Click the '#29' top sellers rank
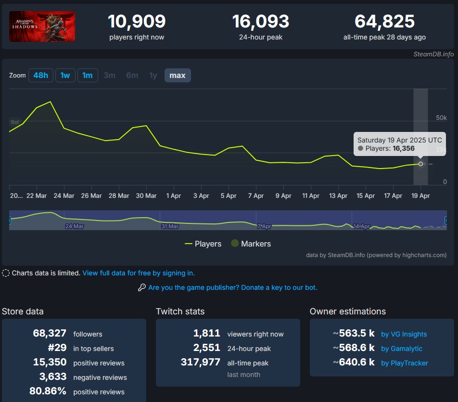The image size is (458, 402). (57, 348)
